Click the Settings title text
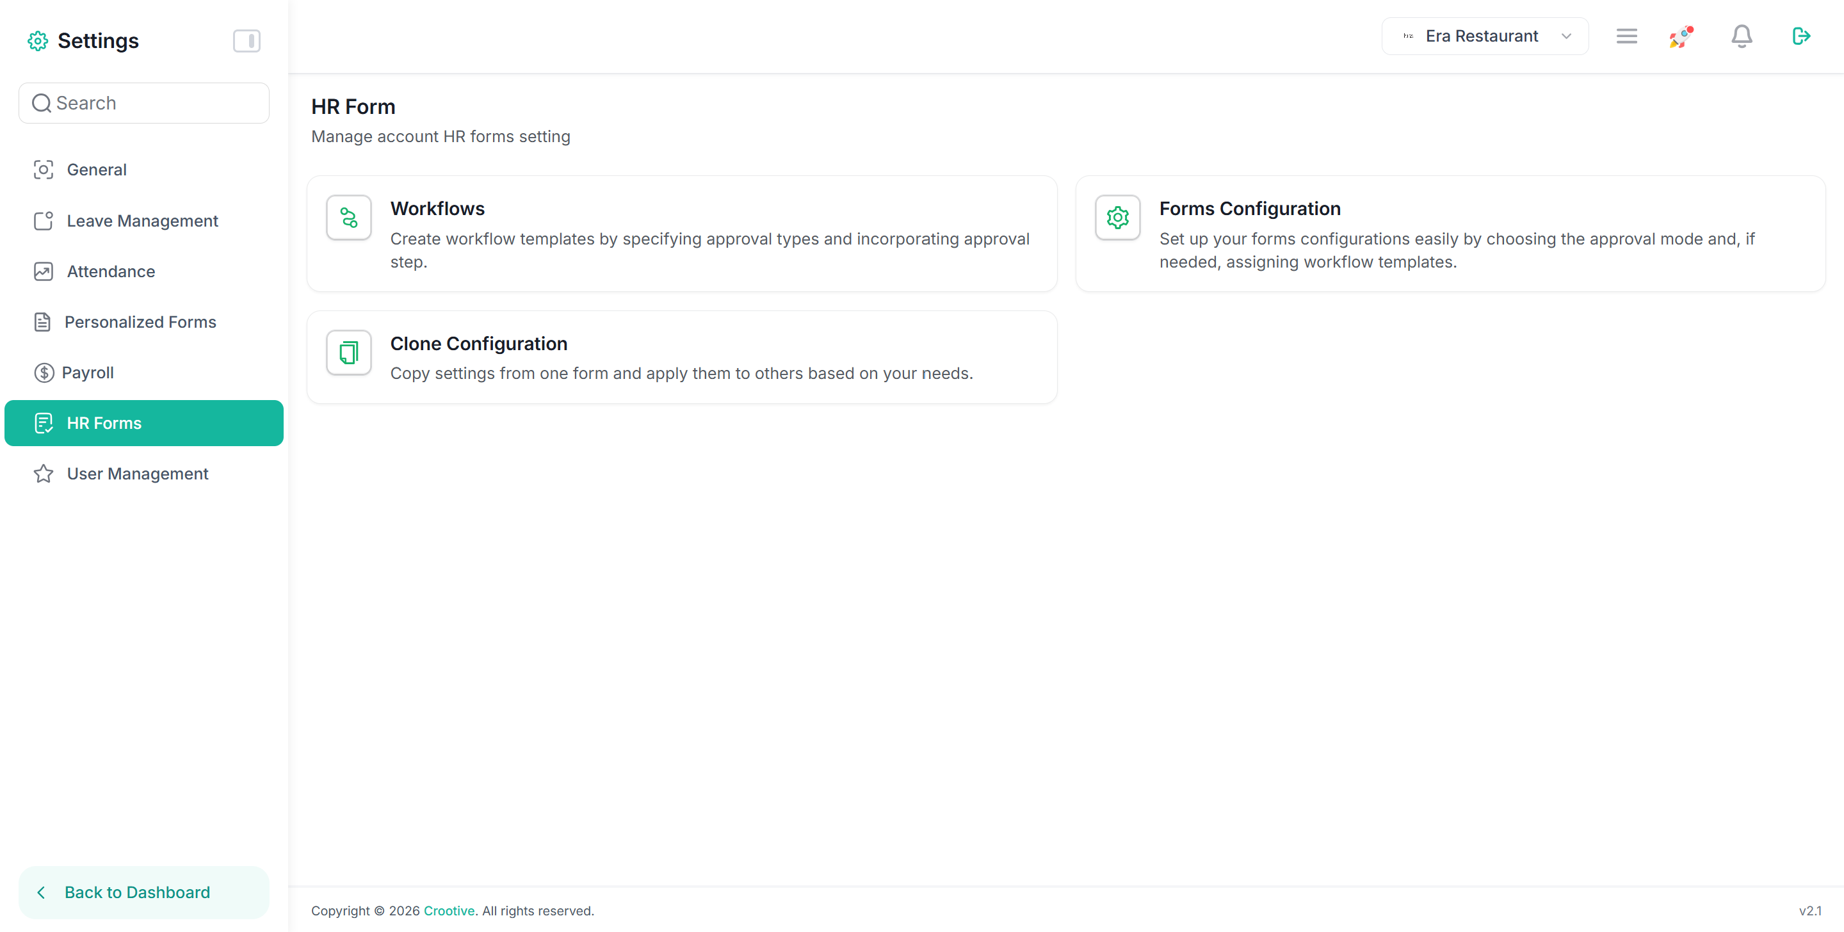The width and height of the screenshot is (1844, 932). coord(98,41)
